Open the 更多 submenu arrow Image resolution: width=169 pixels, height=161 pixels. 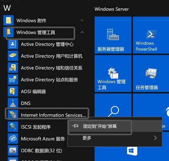[155, 138]
